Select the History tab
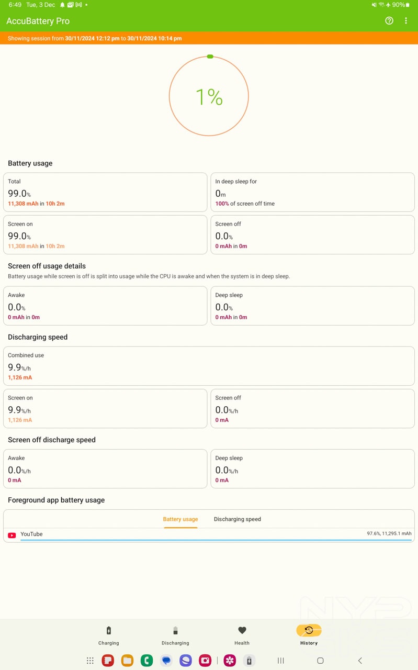Image resolution: width=418 pixels, height=670 pixels. click(x=309, y=635)
